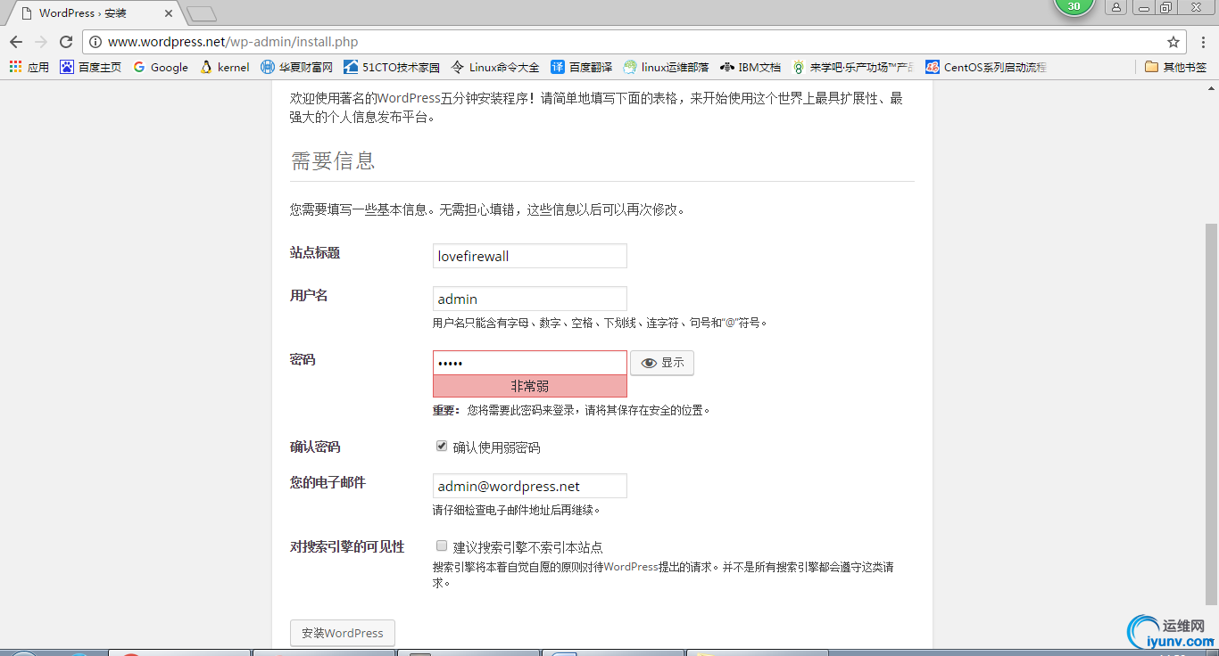
Task: Open the Linux命令大全 bookmark
Action: point(495,67)
